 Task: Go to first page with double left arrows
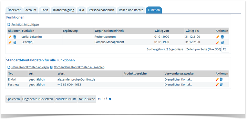point(99,99)
